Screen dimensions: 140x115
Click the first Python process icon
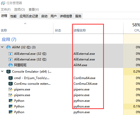click(11, 101)
